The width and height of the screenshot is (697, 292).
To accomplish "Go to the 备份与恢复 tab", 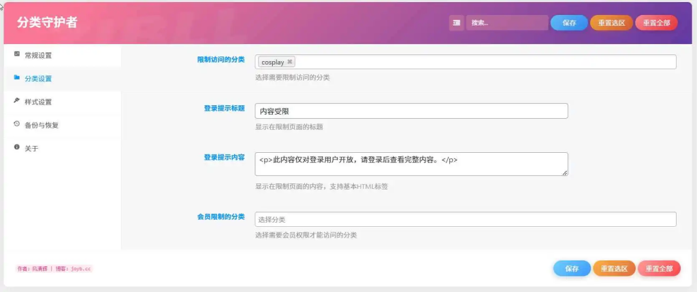I will tap(62, 125).
